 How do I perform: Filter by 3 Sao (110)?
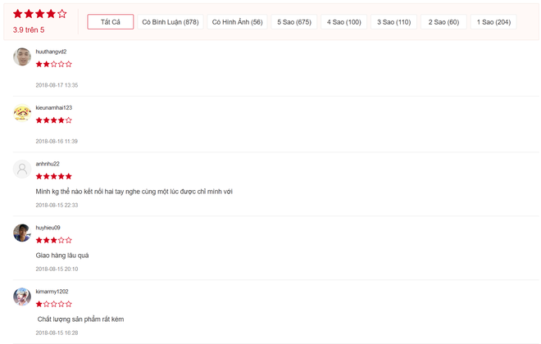393,22
